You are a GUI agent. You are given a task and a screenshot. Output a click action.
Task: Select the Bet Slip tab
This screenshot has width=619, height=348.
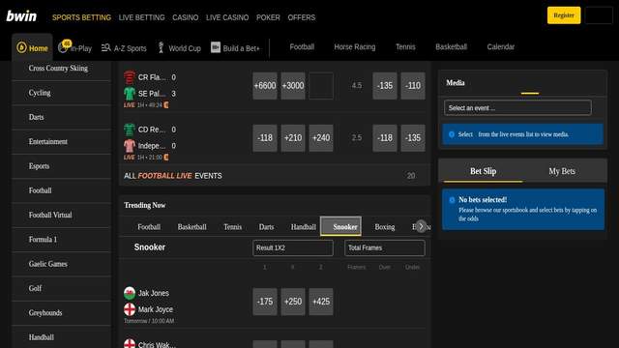tap(484, 171)
